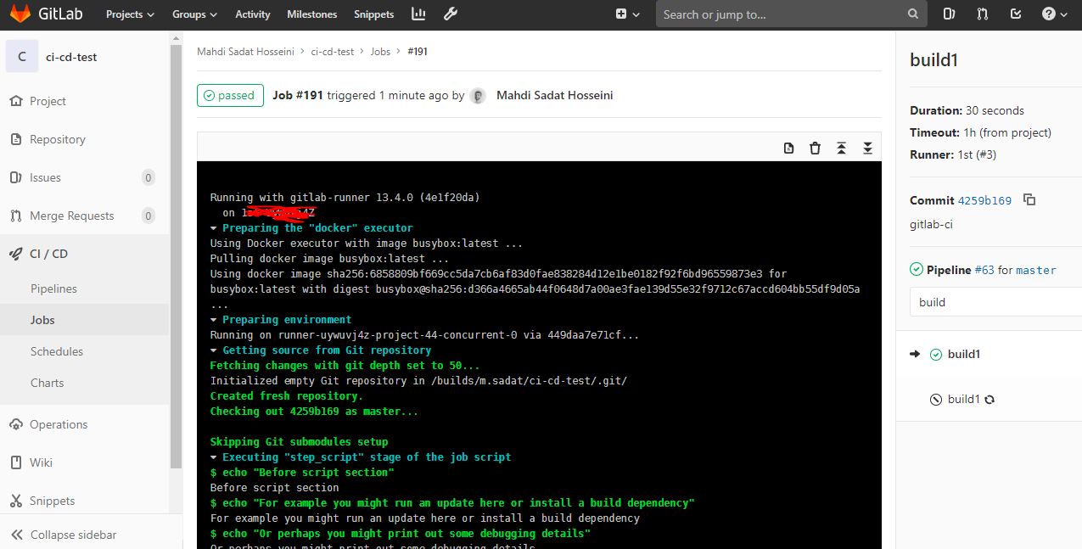1082x549 pixels.
Task: Jump to the bottom of the log
Action: [867, 148]
